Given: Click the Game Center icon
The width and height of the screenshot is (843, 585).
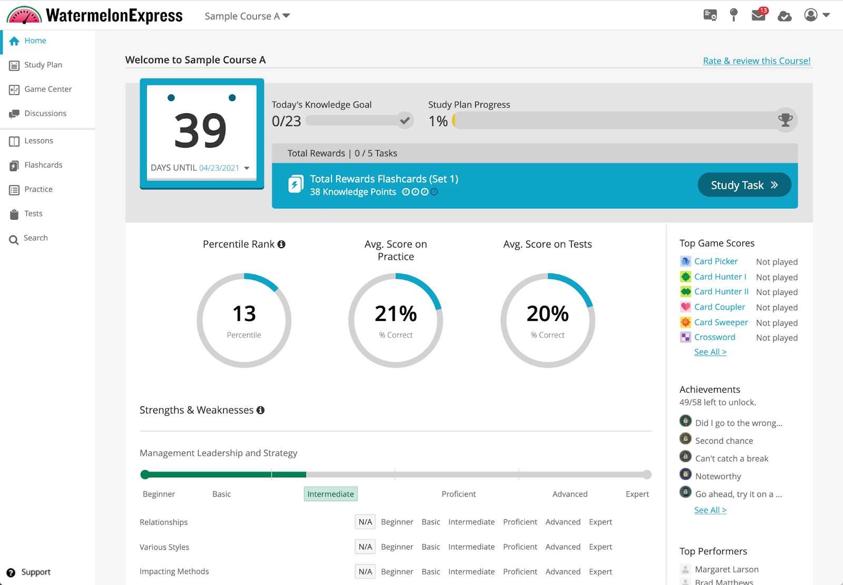Looking at the screenshot, I should (x=14, y=90).
